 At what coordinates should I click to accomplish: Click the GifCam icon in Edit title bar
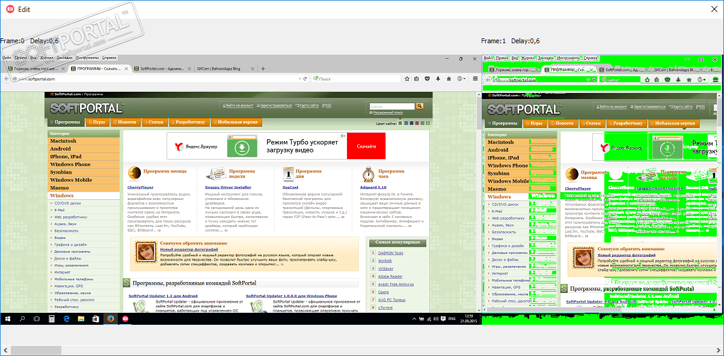[x=10, y=10]
